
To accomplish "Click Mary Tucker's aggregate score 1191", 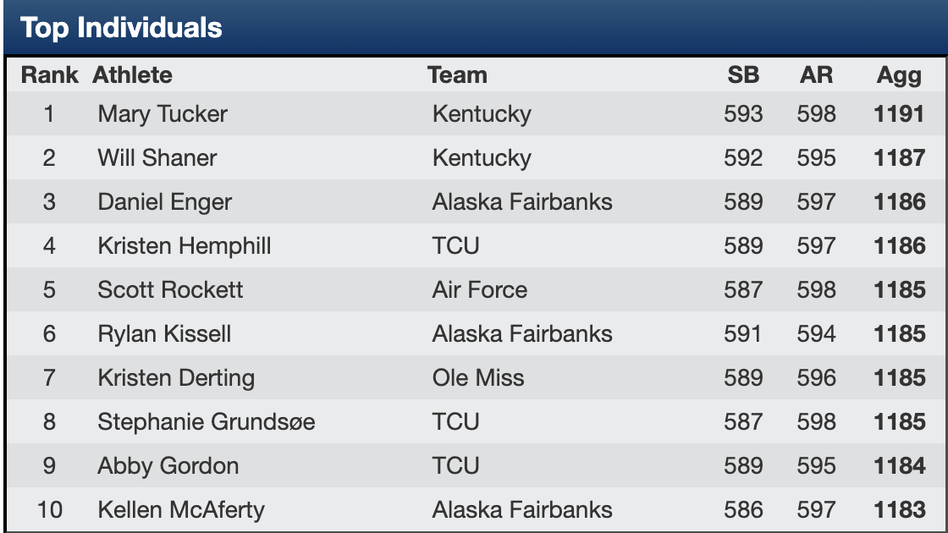I will 900,114.
